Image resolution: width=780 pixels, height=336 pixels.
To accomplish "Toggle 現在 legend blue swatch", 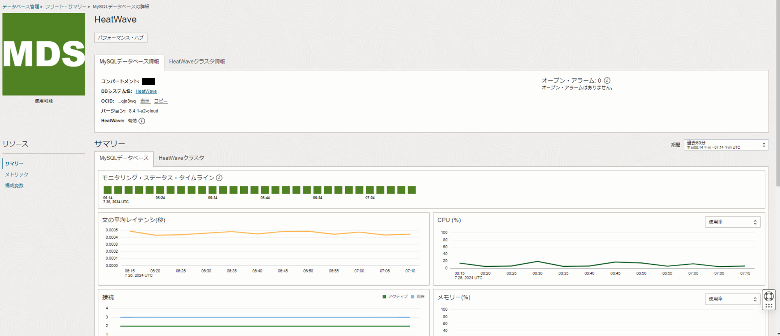I will (413, 297).
